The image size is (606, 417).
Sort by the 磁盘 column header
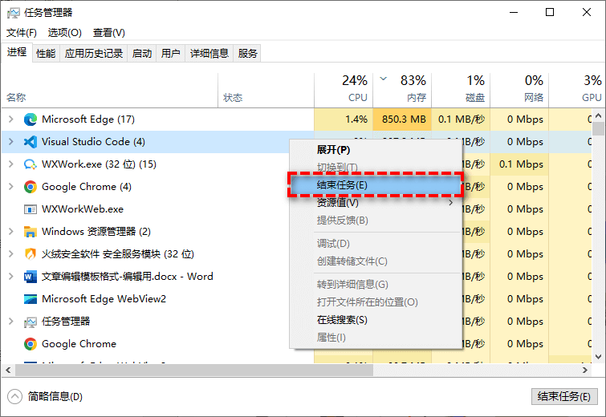tap(461, 90)
